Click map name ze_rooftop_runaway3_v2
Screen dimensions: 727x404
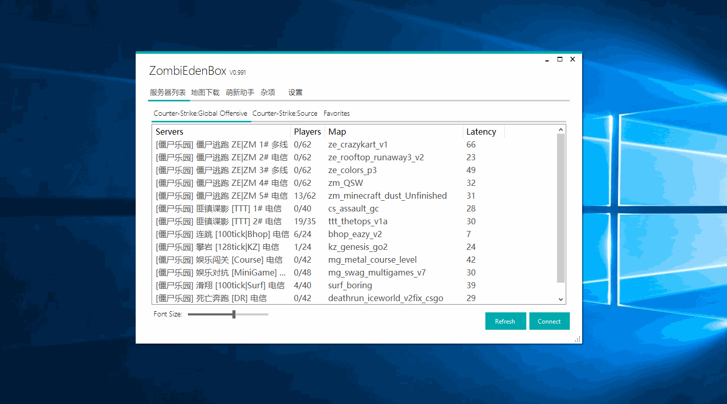coord(376,157)
